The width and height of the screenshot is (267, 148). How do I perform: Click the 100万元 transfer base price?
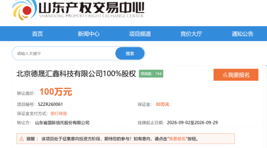coord(56,92)
